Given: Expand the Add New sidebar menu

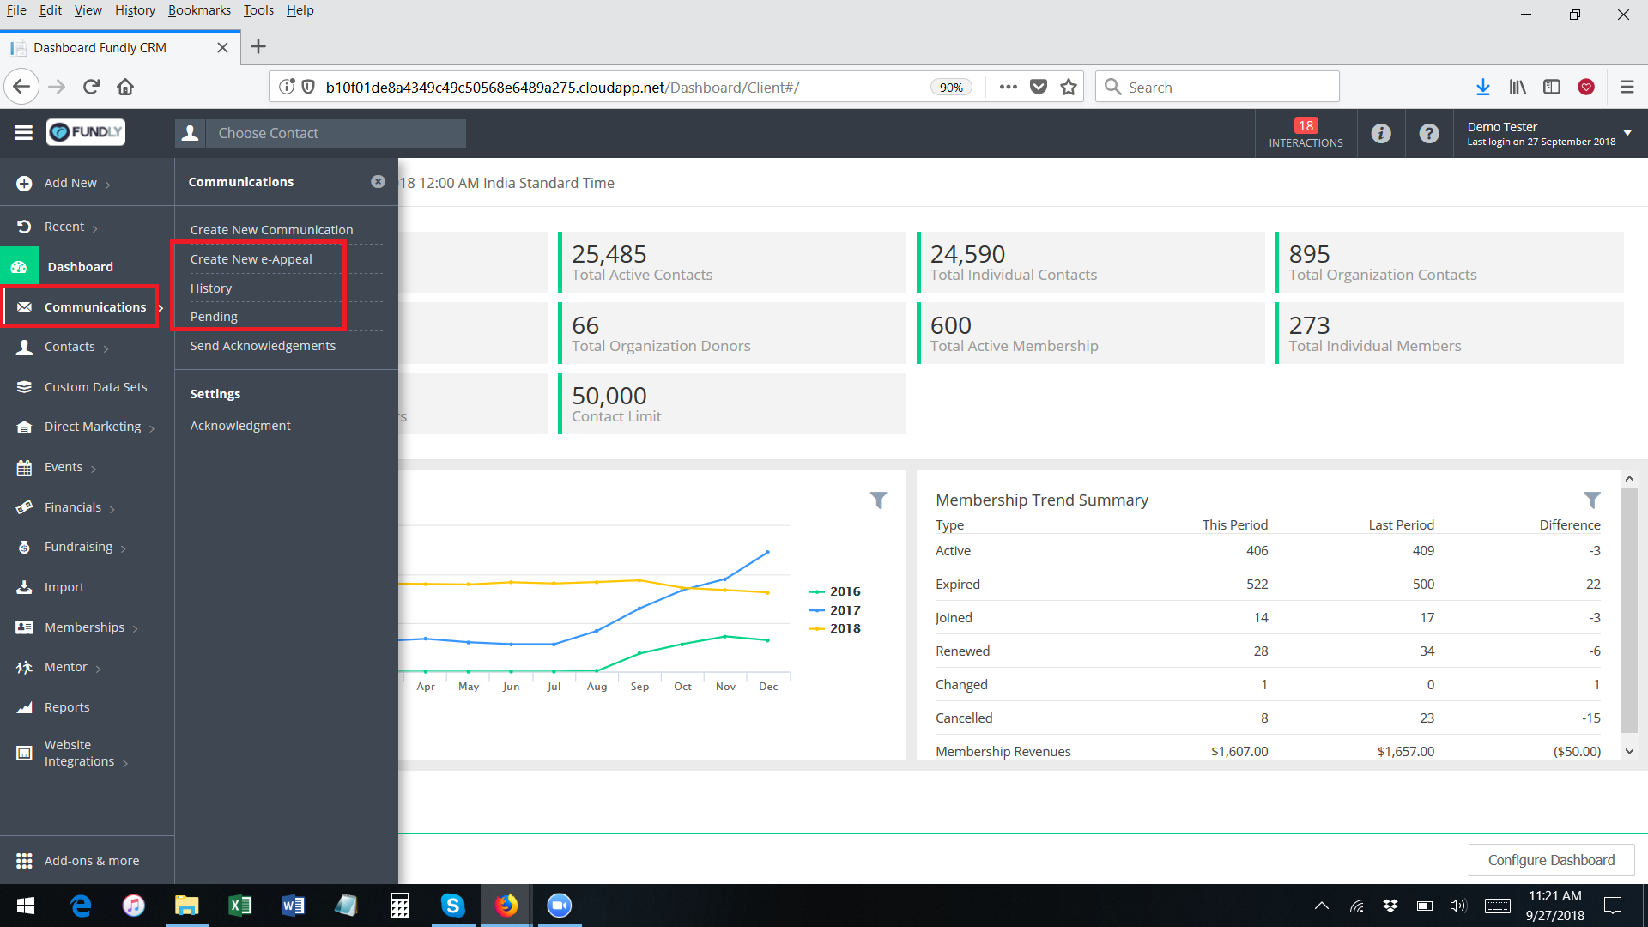Looking at the screenshot, I should 70,183.
